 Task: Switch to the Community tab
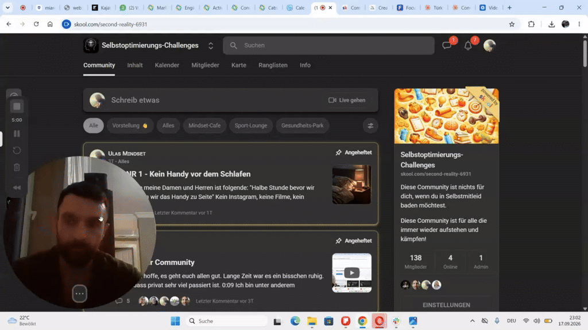(99, 65)
